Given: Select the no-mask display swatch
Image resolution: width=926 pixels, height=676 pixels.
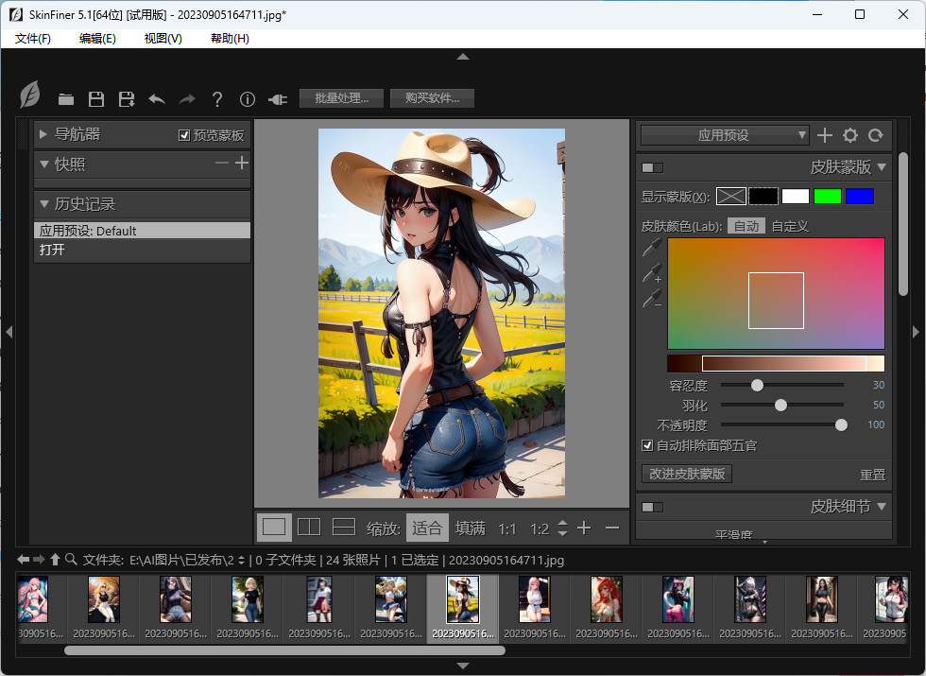Looking at the screenshot, I should tap(731, 197).
